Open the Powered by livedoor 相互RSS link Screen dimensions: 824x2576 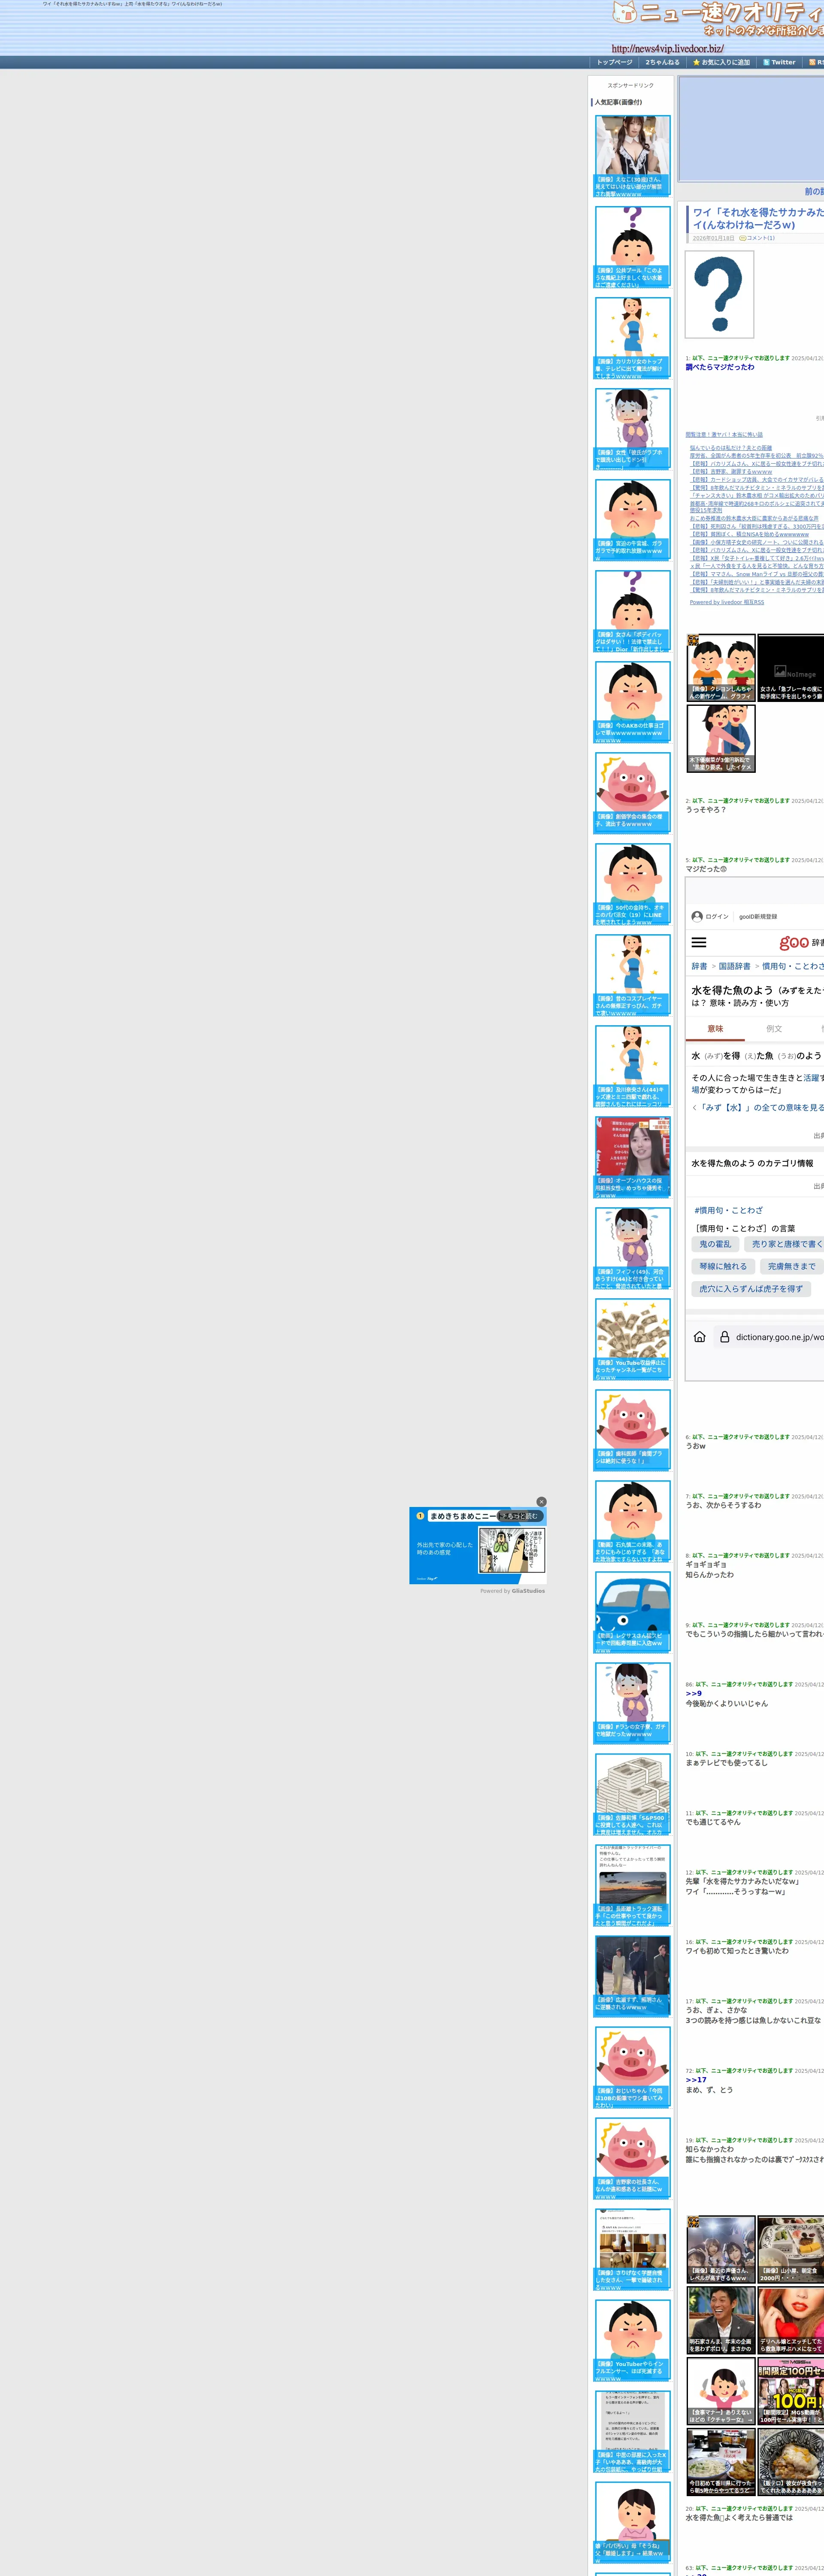pos(726,602)
